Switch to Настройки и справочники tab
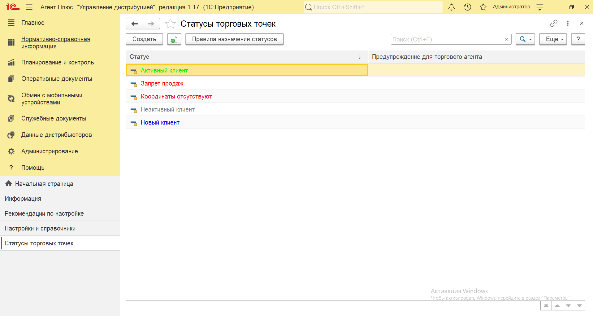The width and height of the screenshot is (593, 316). pyautogui.click(x=60, y=228)
